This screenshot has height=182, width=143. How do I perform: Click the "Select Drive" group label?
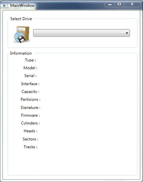pos(21,19)
